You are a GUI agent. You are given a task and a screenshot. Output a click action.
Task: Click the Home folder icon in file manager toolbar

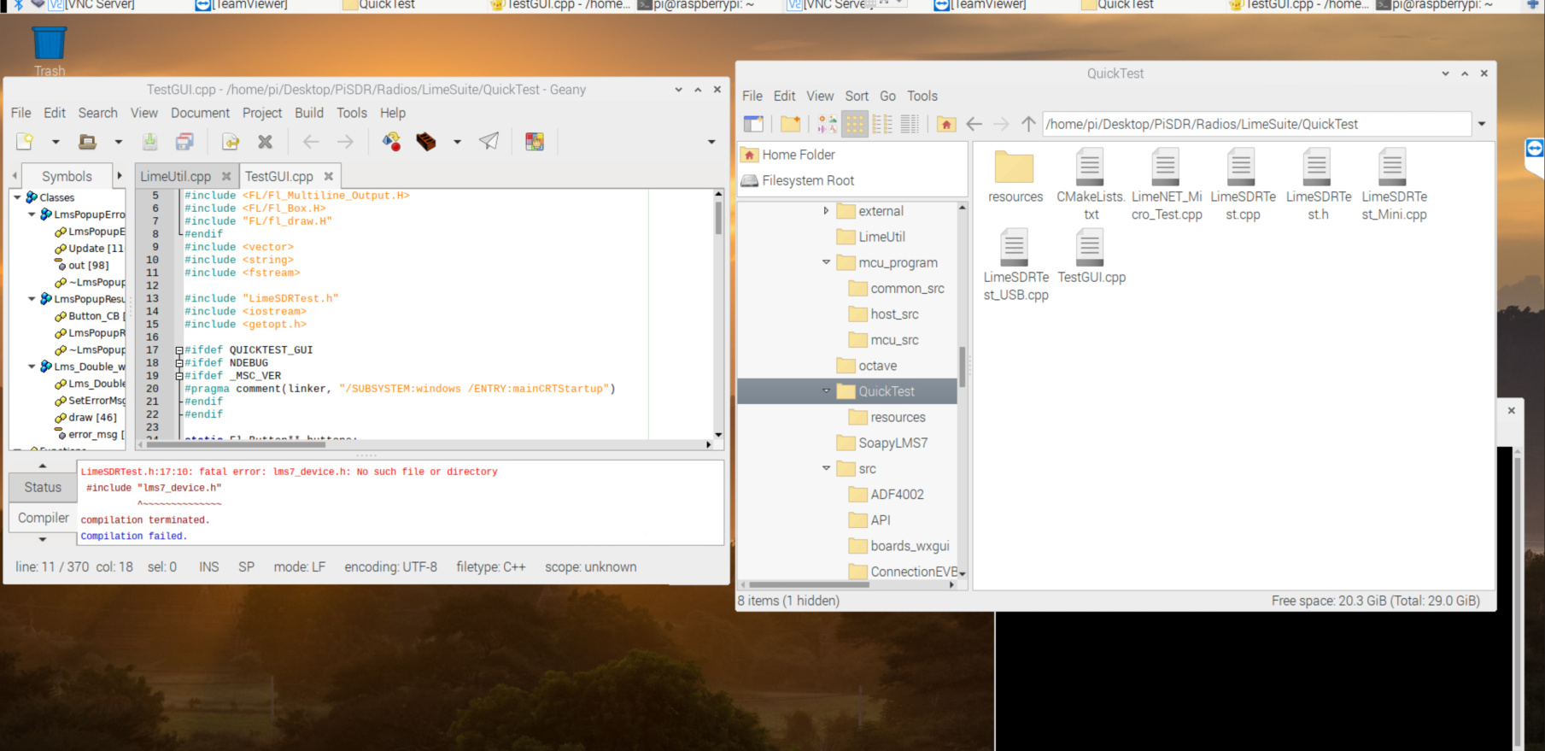pyautogui.click(x=946, y=124)
